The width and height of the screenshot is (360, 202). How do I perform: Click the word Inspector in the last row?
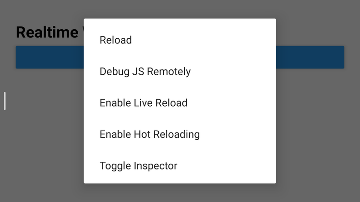(156, 166)
